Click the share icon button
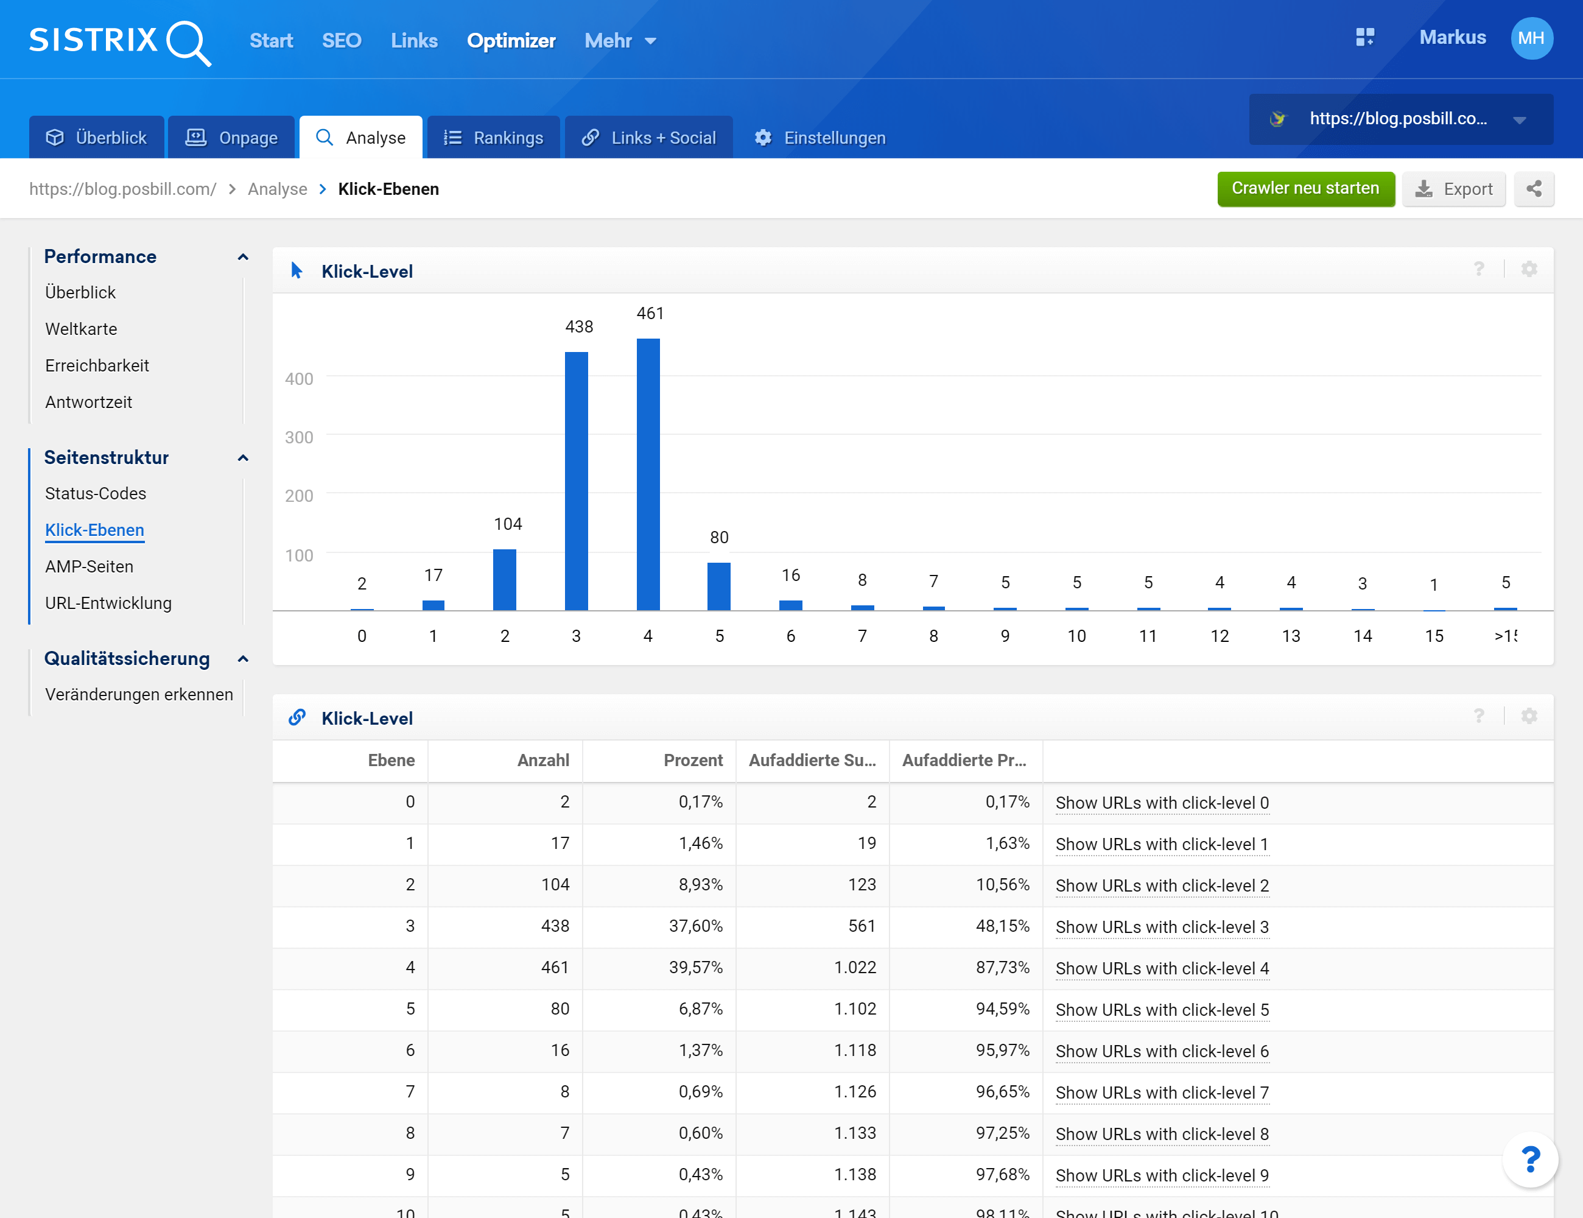Viewport: 1583px width, 1218px height. click(x=1534, y=189)
